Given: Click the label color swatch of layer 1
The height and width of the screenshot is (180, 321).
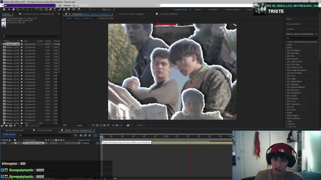Looking at the screenshot, I should pos(16,143).
